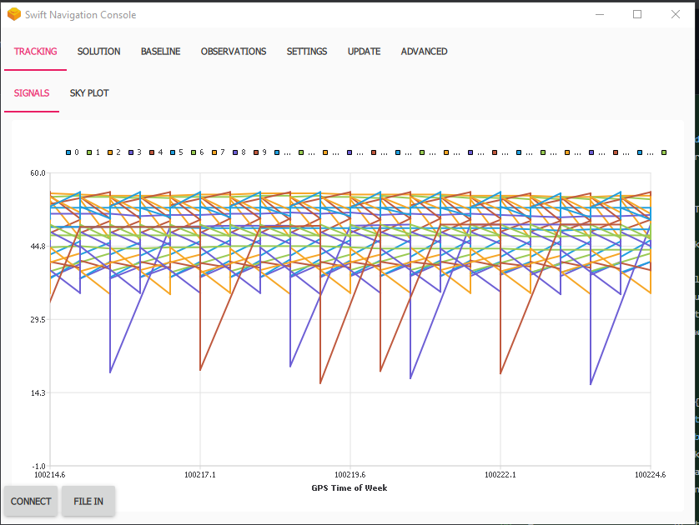Click the -1.0 y-axis label
The image size is (699, 525).
[38, 466]
